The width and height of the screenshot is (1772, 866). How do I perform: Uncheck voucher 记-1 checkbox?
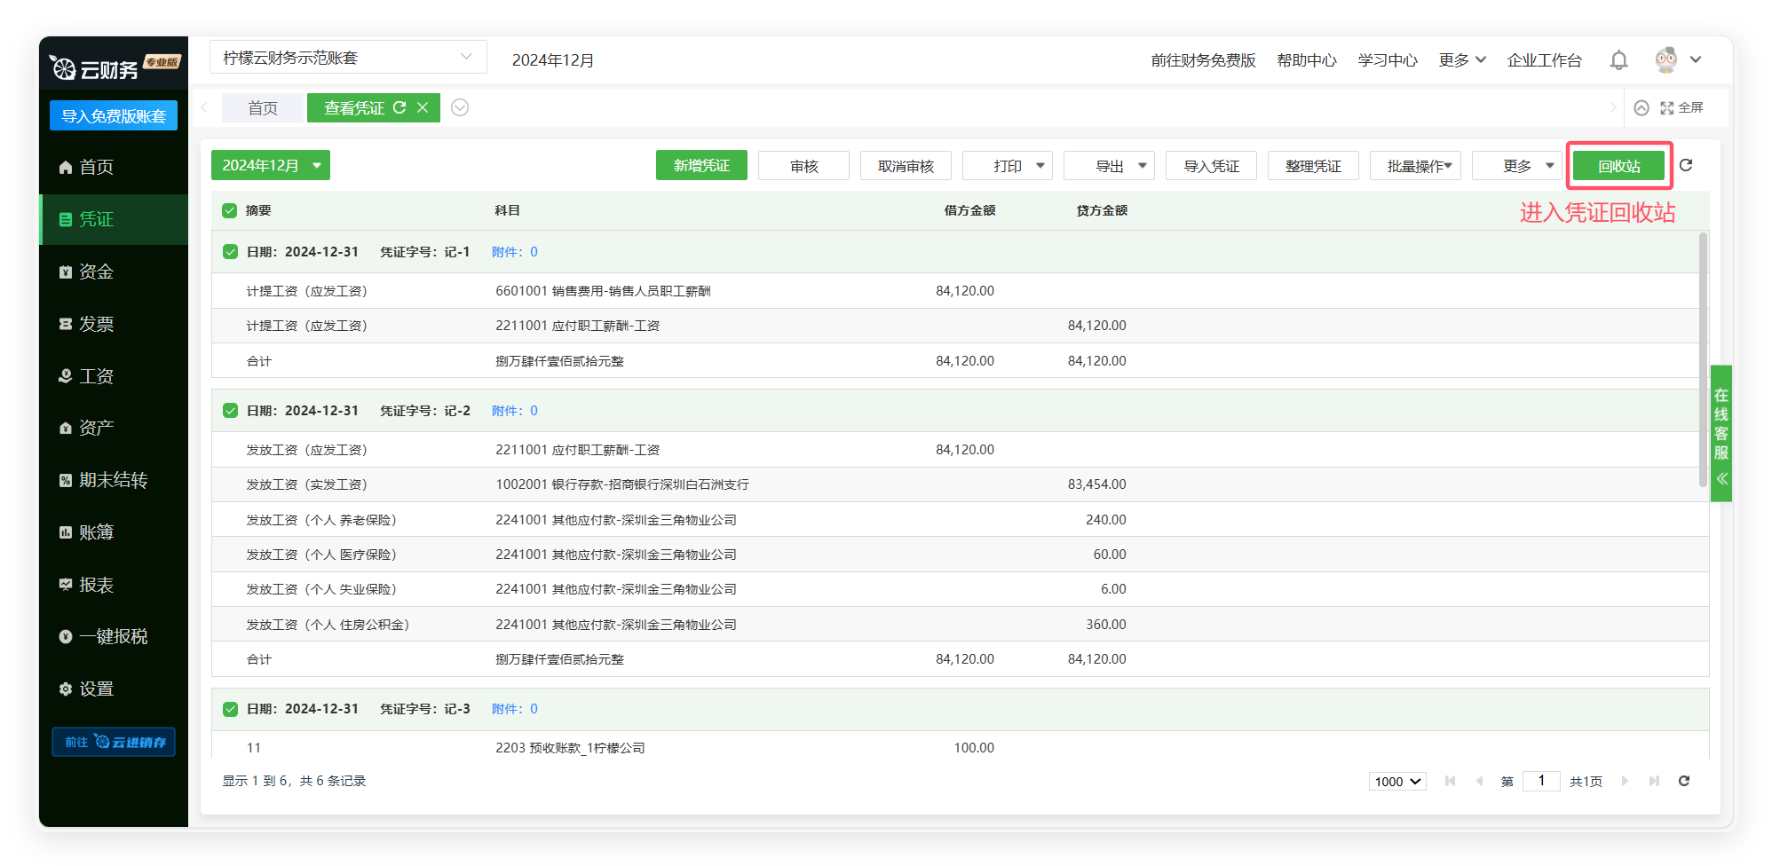coord(230,252)
